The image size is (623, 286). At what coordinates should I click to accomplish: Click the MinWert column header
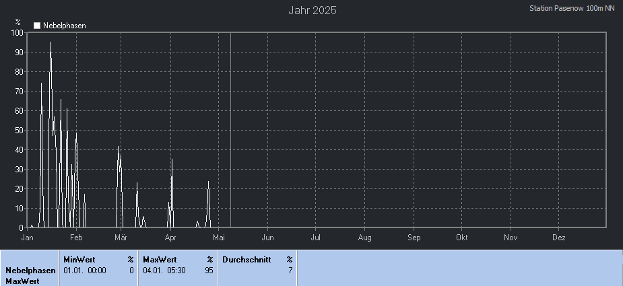[79, 260]
